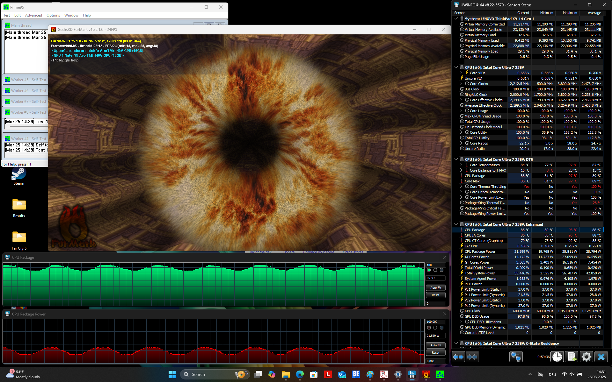This screenshot has height=382, width=612.
Task: Click Auto Fit in CPU Package graph
Action: pos(436,288)
